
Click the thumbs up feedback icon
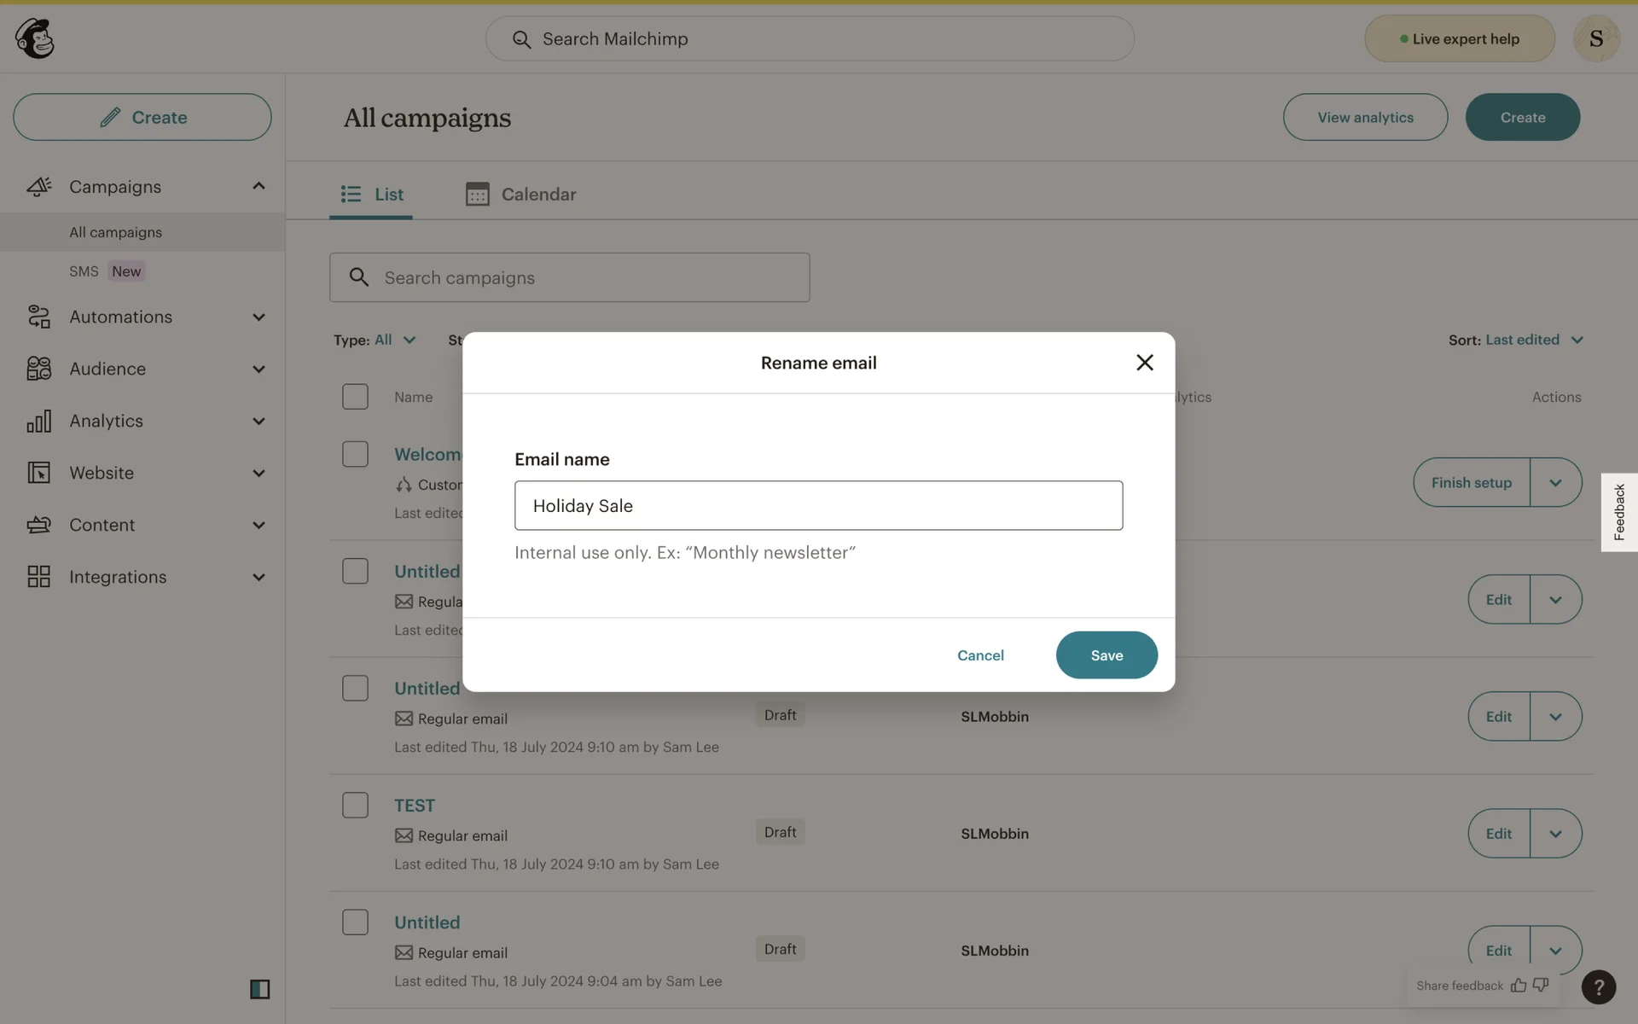point(1519,986)
